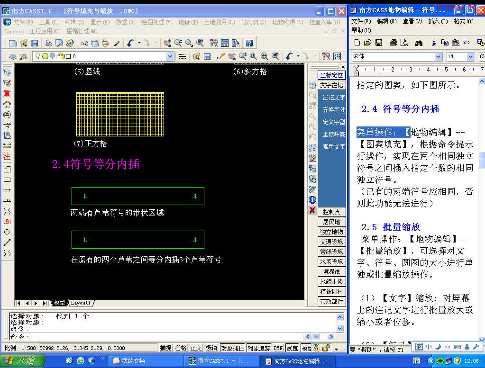Open the font size 14 dropdown
Screen dimensions: 485x368
[x=470, y=56]
